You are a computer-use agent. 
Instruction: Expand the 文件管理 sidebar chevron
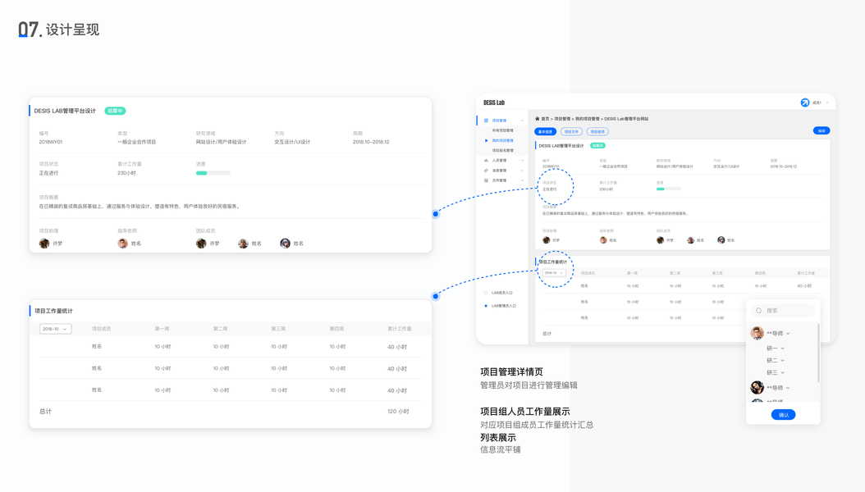click(523, 180)
